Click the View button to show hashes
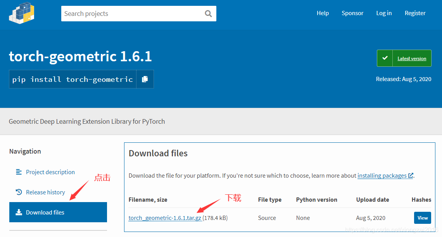This screenshot has height=237, width=442. pyautogui.click(x=422, y=218)
